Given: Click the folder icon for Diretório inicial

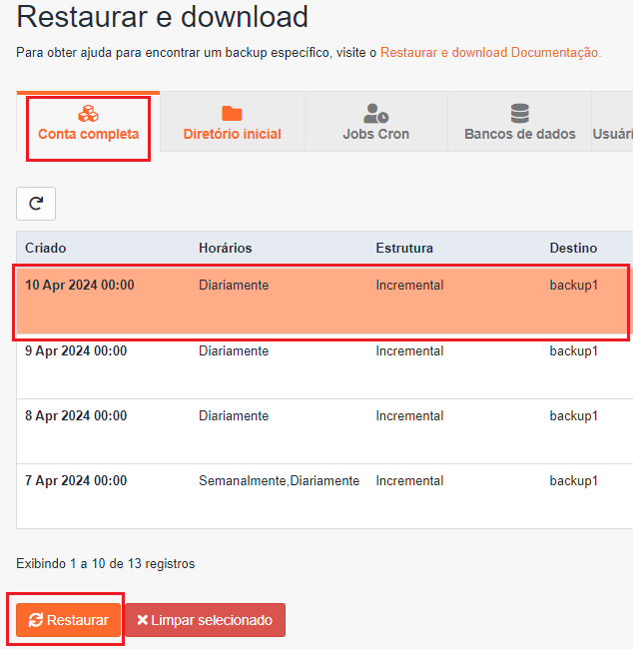Looking at the screenshot, I should pyautogui.click(x=232, y=113).
